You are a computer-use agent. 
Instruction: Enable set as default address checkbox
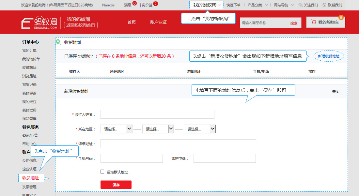point(102,172)
